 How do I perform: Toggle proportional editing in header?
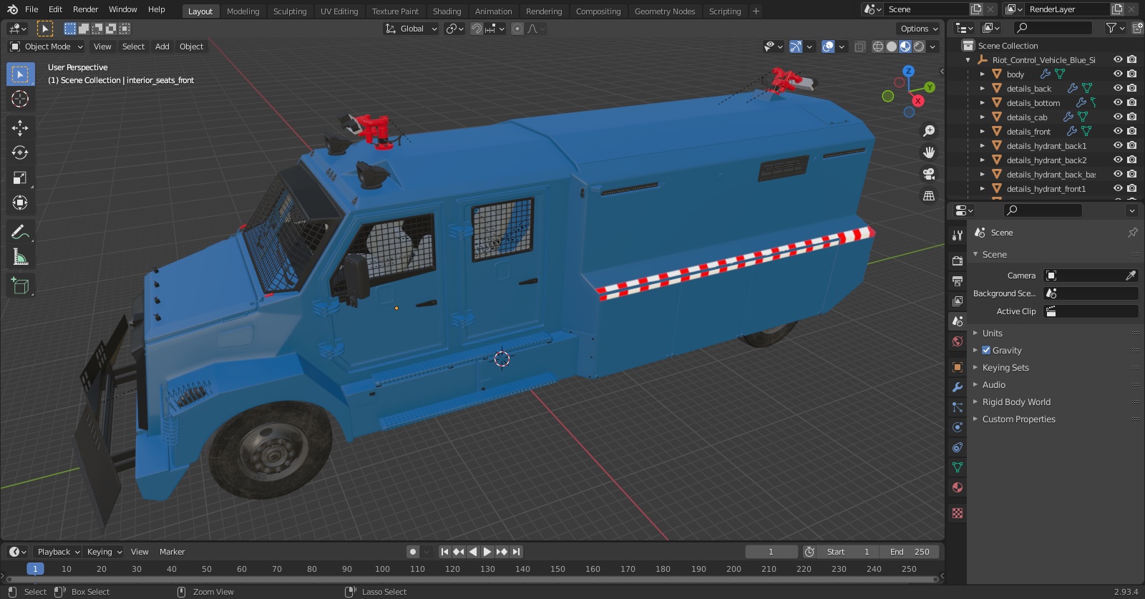[517, 29]
